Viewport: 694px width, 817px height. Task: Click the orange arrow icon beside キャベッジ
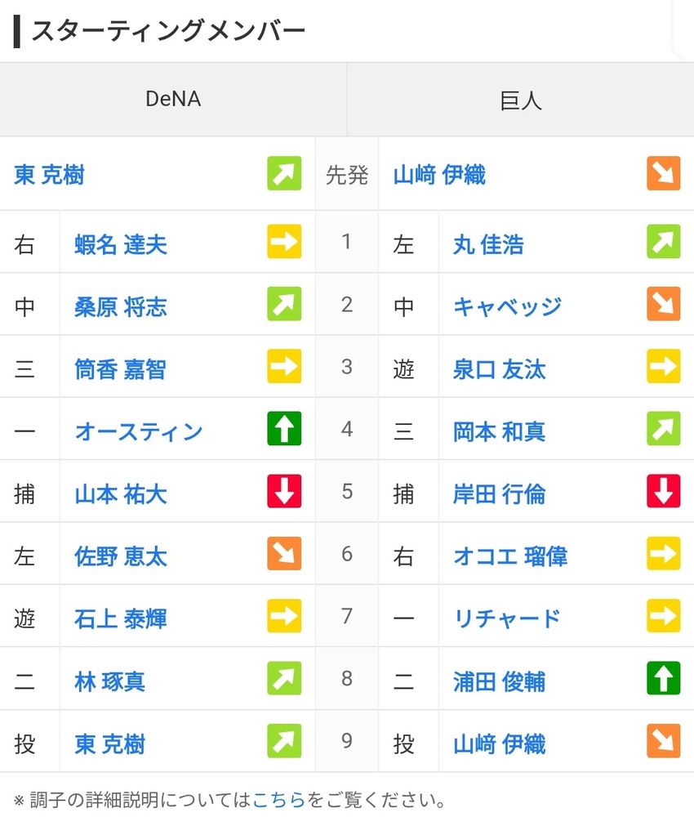point(663,305)
